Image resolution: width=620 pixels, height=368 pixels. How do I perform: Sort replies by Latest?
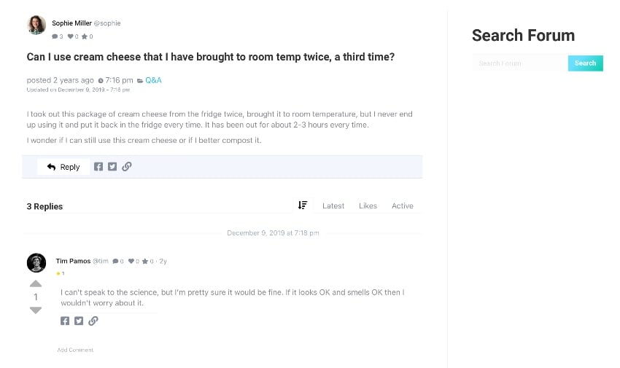[333, 206]
